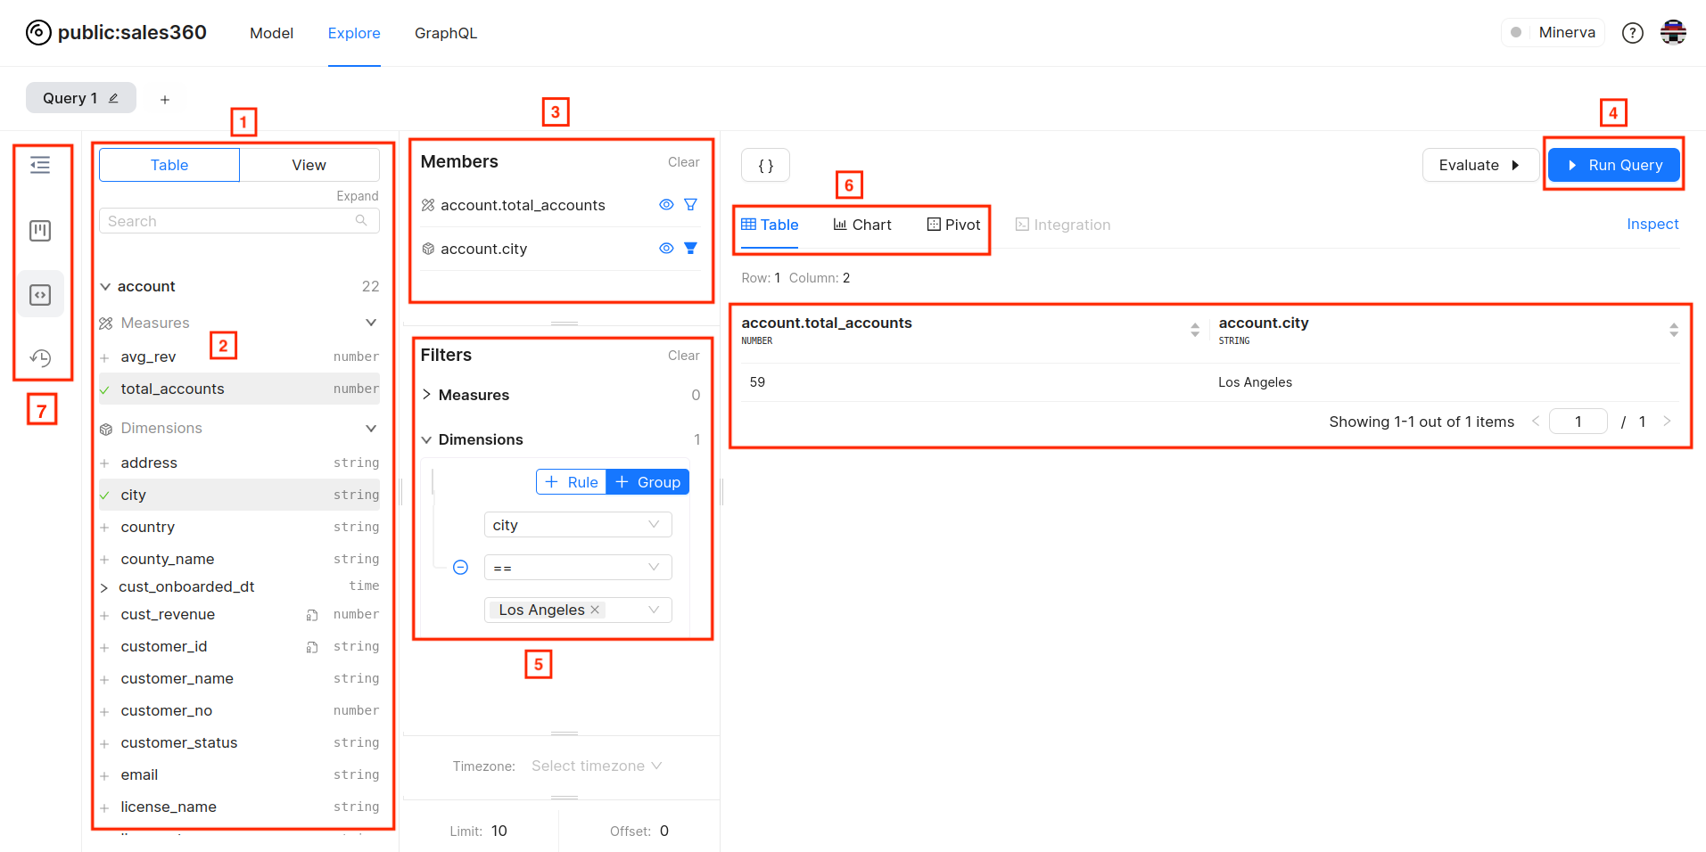Click the Evaluate button
1706x852 pixels.
(1480, 165)
